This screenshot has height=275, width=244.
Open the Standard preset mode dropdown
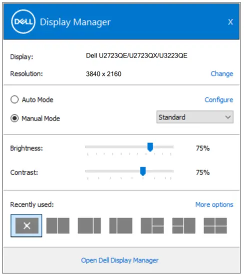[195, 117]
